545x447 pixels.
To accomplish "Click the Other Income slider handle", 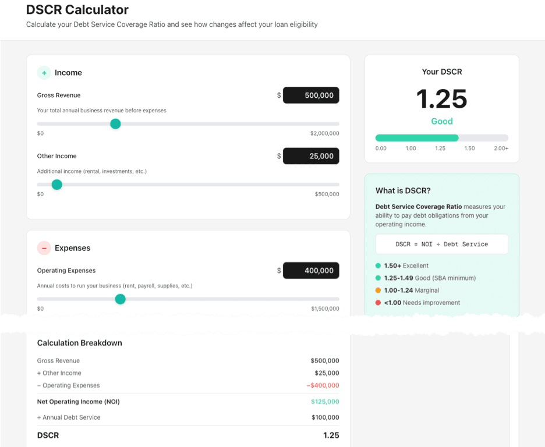I will click(x=56, y=185).
